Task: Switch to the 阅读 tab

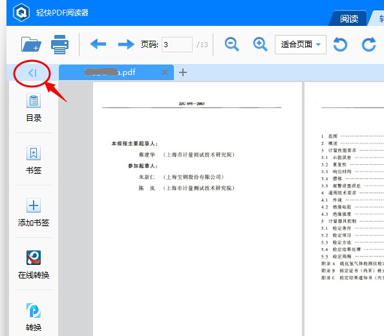Action: click(348, 19)
